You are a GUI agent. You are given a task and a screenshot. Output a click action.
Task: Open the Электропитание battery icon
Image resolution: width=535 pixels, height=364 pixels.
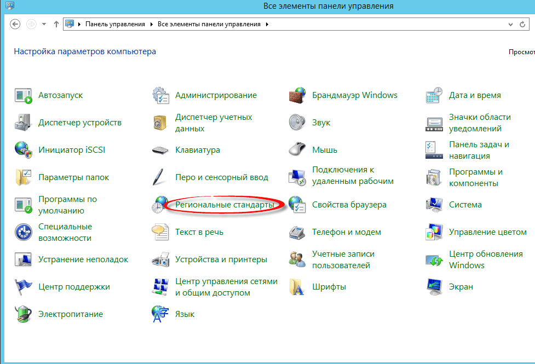(23, 314)
